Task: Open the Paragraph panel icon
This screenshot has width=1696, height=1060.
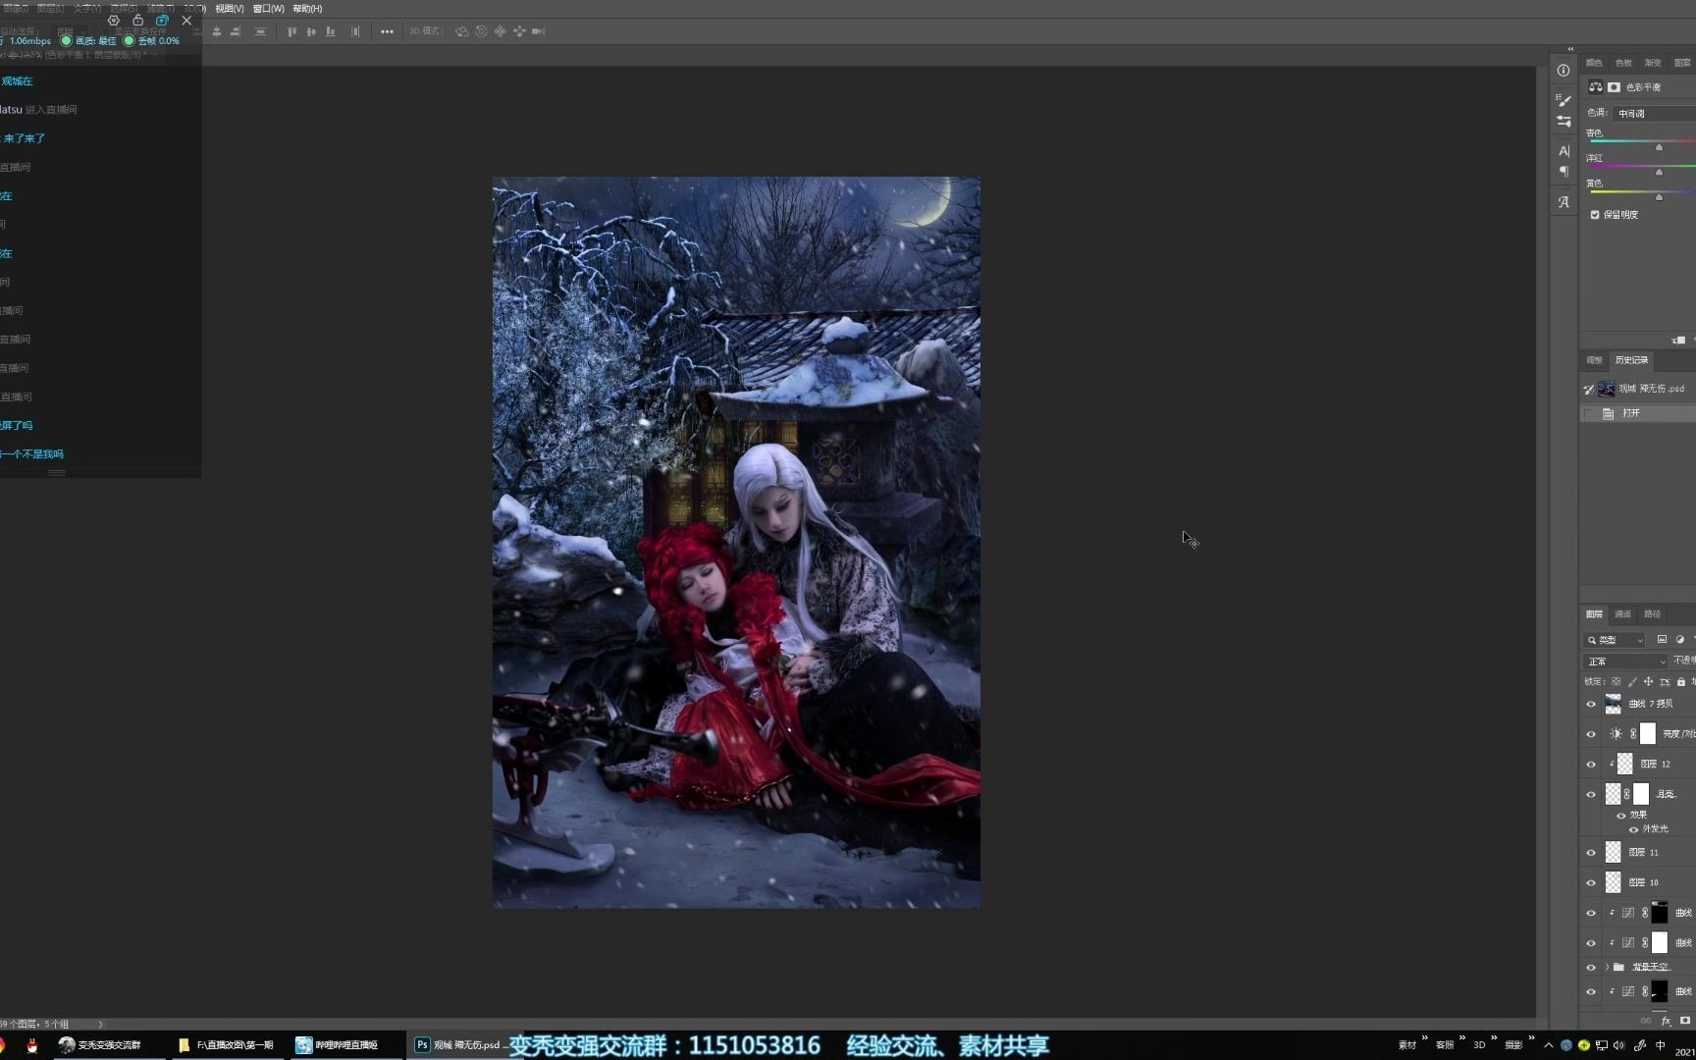Action: point(1563,172)
